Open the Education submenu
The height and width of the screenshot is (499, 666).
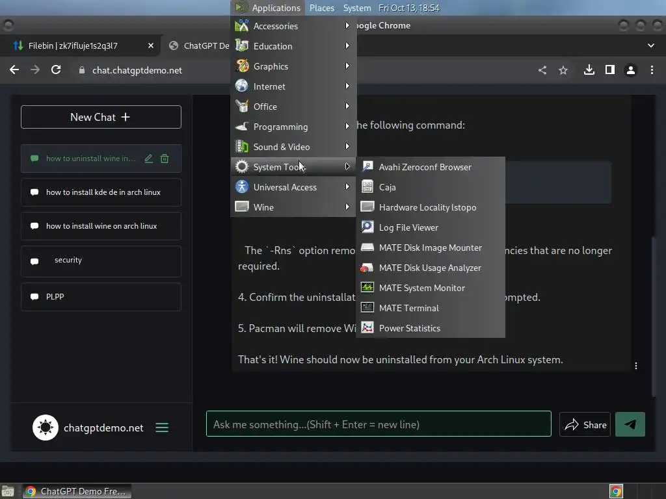click(293, 46)
